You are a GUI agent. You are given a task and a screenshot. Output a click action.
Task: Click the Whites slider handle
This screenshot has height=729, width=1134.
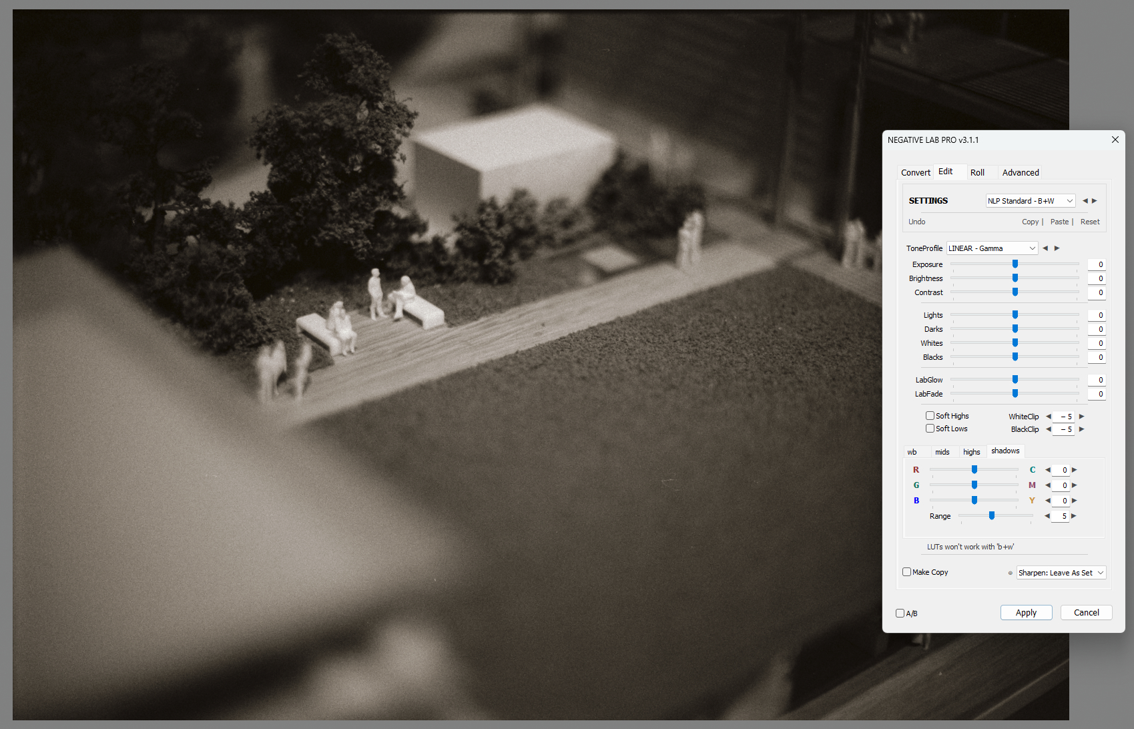click(x=1015, y=343)
